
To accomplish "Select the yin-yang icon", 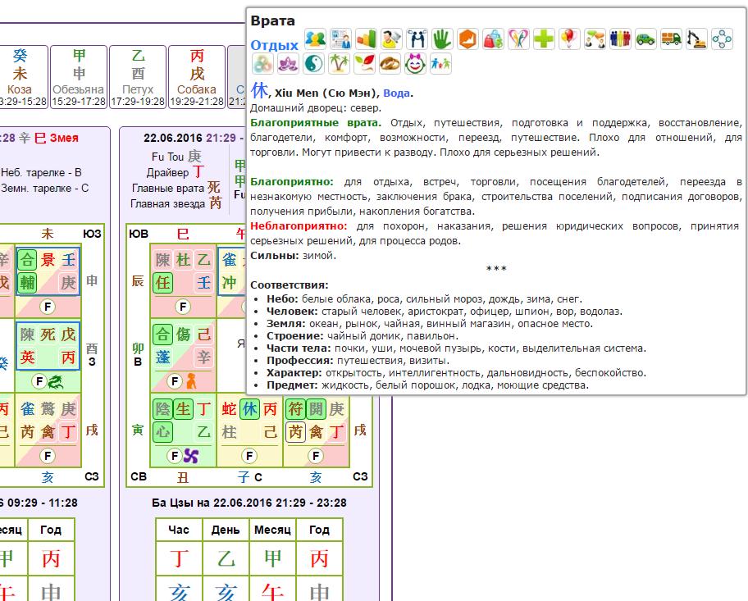I will point(313,63).
